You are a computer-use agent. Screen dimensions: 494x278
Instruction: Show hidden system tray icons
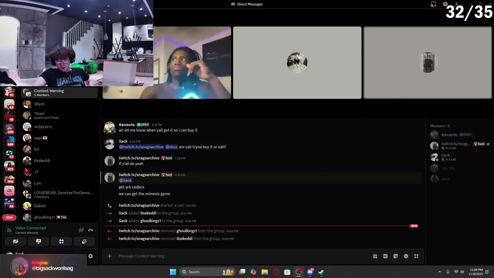pos(440,272)
